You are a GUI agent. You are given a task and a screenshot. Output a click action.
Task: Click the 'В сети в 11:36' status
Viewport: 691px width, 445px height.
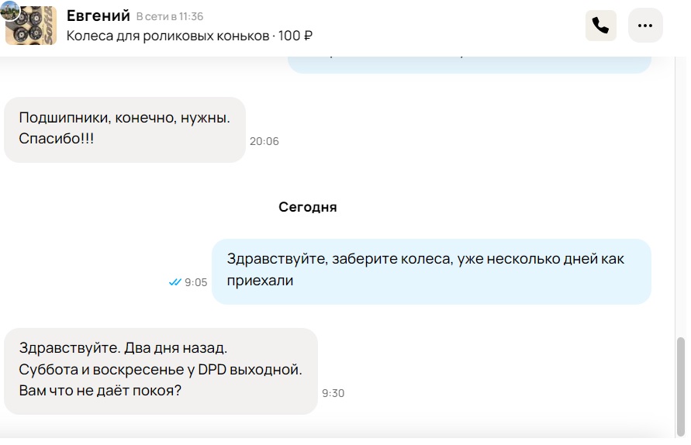(x=170, y=17)
